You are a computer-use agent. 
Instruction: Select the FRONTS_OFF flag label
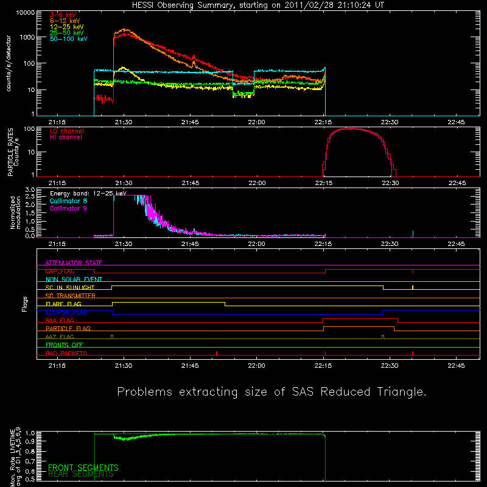pos(65,345)
